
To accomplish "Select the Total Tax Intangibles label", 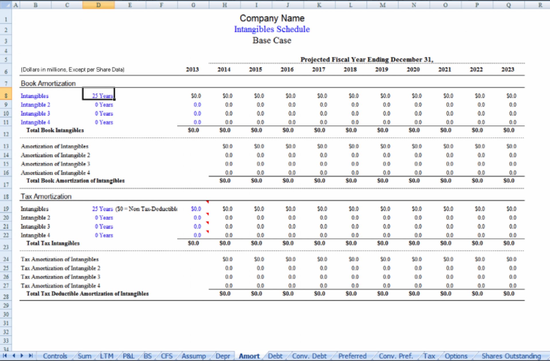I will pos(53,243).
